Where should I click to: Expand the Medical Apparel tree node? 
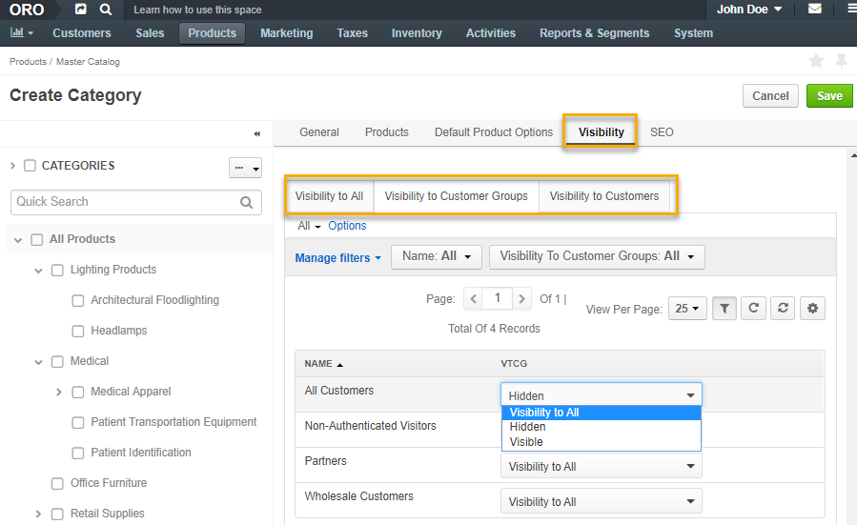click(x=58, y=392)
